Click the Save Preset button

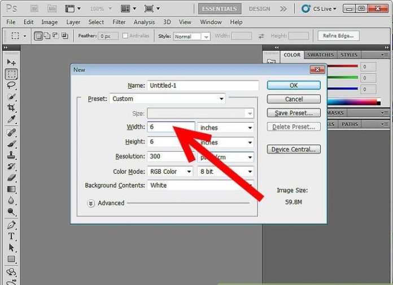coord(294,113)
